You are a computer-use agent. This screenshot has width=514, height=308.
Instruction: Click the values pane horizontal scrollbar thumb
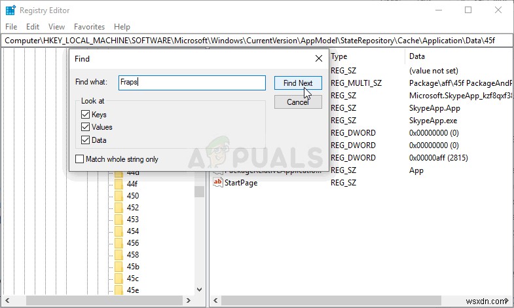coord(331,300)
